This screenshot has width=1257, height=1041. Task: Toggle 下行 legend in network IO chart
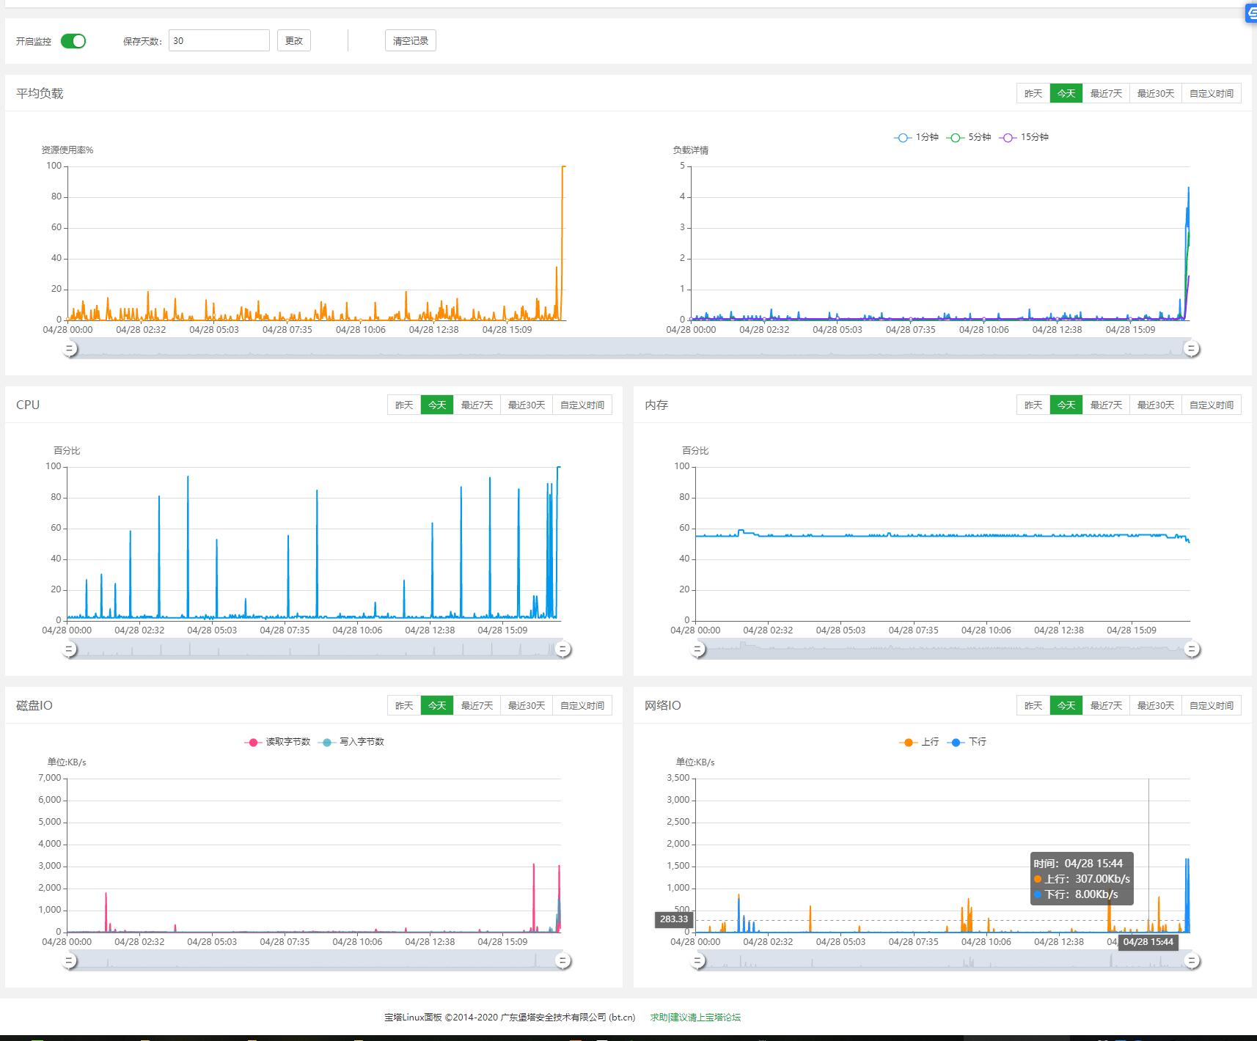click(956, 742)
